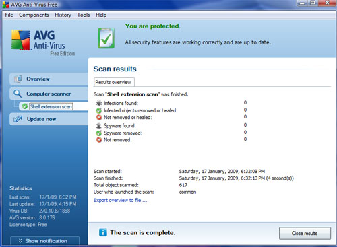Click Virus DB value 270.10.8/1898
The width and height of the screenshot is (337, 247).
click(55, 211)
